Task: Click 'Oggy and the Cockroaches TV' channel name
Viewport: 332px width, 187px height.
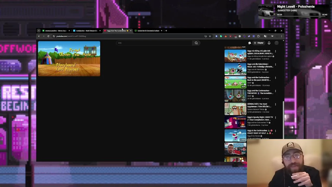Action: pyautogui.click(x=258, y=123)
